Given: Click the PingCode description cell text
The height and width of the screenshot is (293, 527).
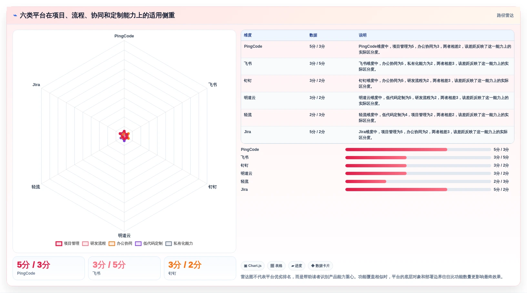Looking at the screenshot, I should click(435, 49).
